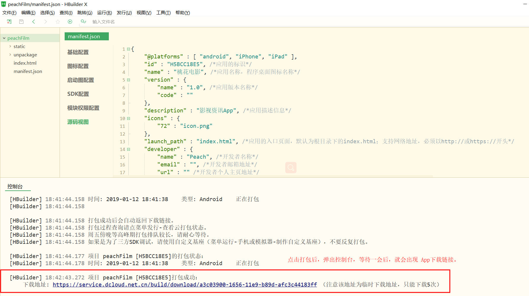
Task: Click the Save icon in the toolbar
Action: click(21, 21)
